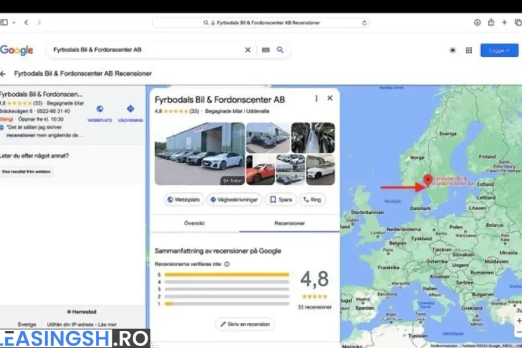Viewport: 522px width, 348px height.
Task: Click the Skriv en recension button
Action: coord(244,324)
